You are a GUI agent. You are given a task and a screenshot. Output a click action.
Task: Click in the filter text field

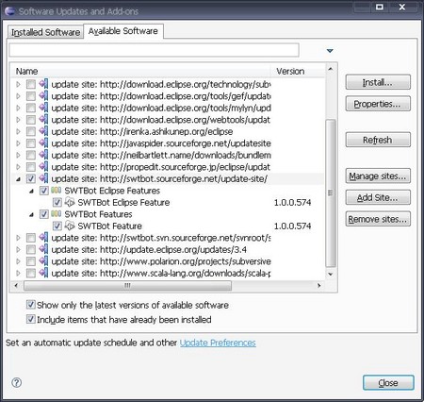(x=154, y=50)
